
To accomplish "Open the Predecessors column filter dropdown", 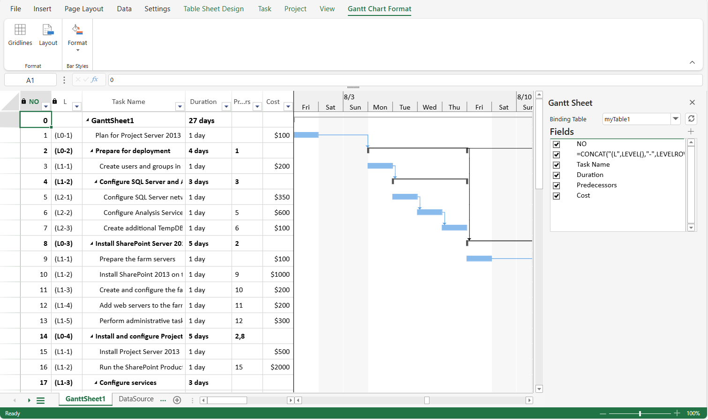I will [x=257, y=106].
